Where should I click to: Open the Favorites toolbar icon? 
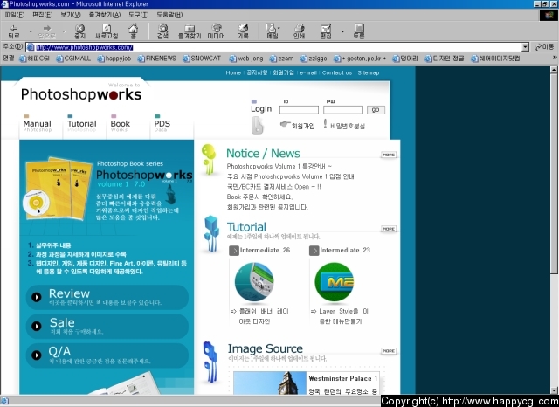(x=190, y=31)
